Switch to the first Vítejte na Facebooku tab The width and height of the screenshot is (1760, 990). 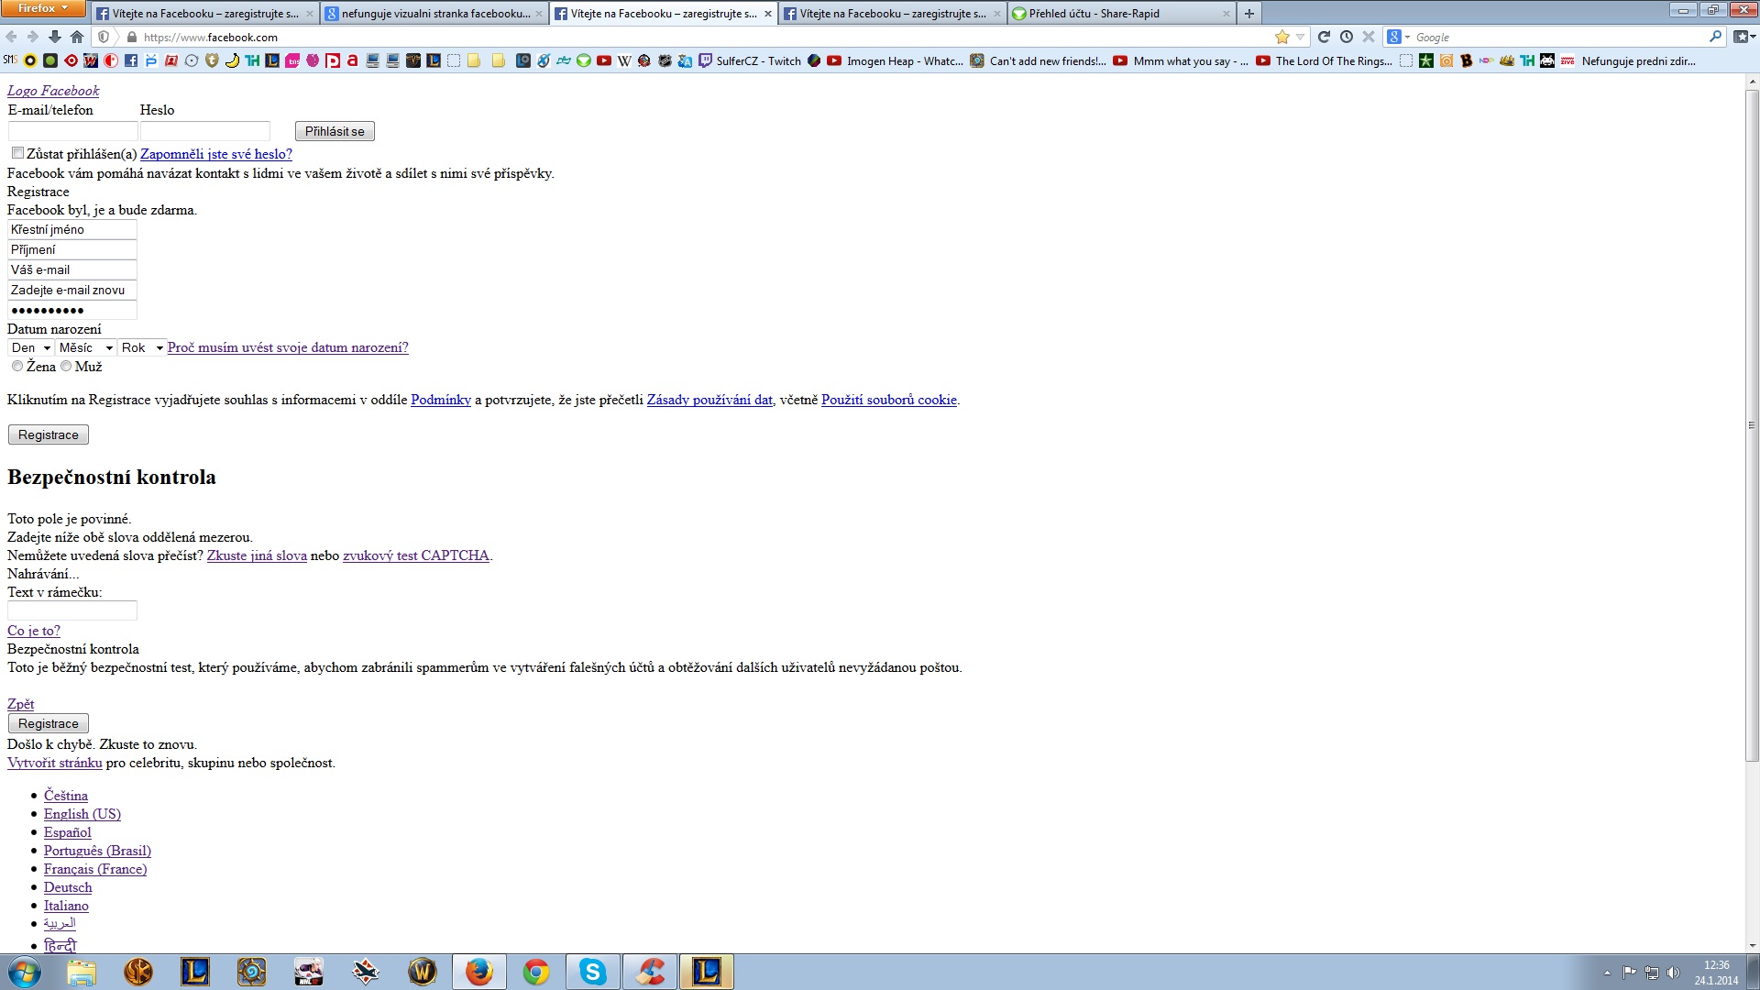pyautogui.click(x=206, y=14)
